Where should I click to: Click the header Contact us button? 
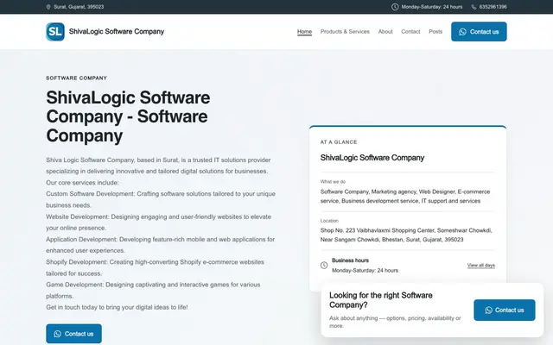point(479,32)
